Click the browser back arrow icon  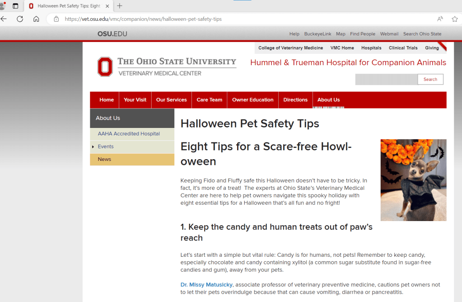click(4, 19)
